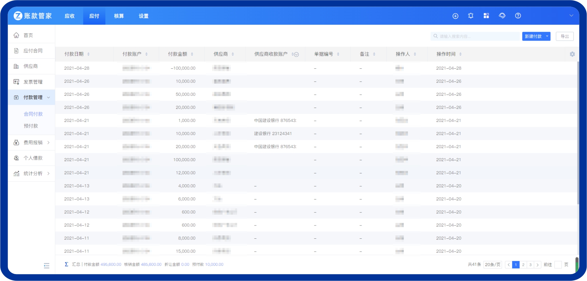Click the 建设银行 23124341 account cell

click(273, 134)
